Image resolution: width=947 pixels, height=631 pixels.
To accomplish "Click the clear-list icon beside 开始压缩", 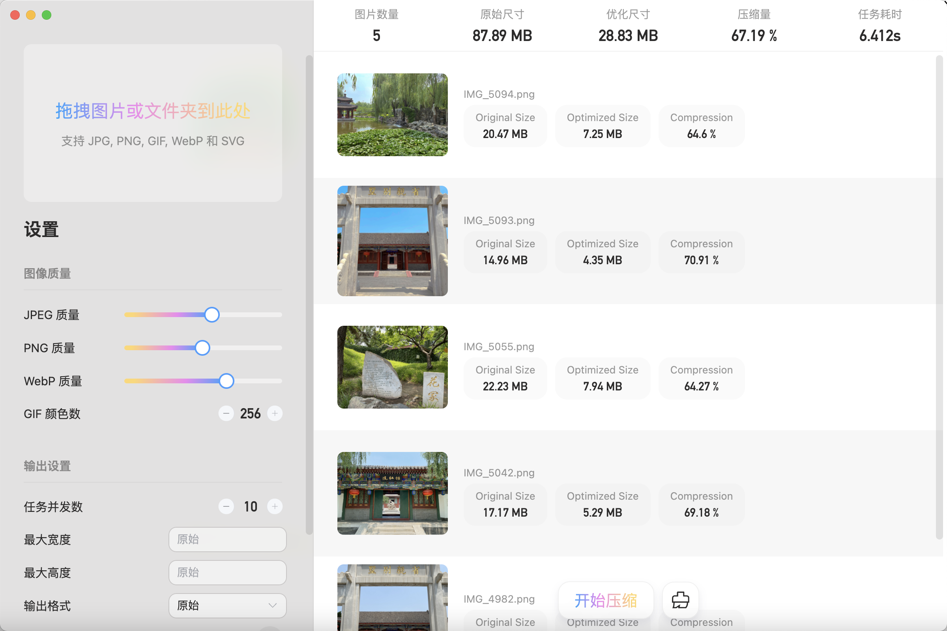I will tap(680, 600).
